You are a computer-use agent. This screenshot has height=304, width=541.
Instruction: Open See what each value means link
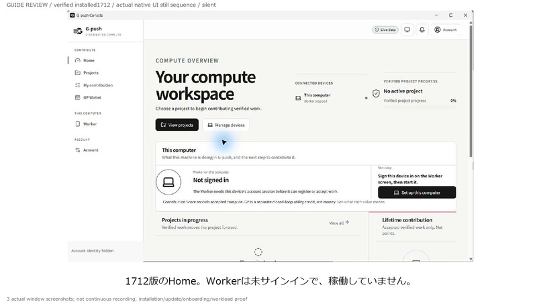pos(360,202)
